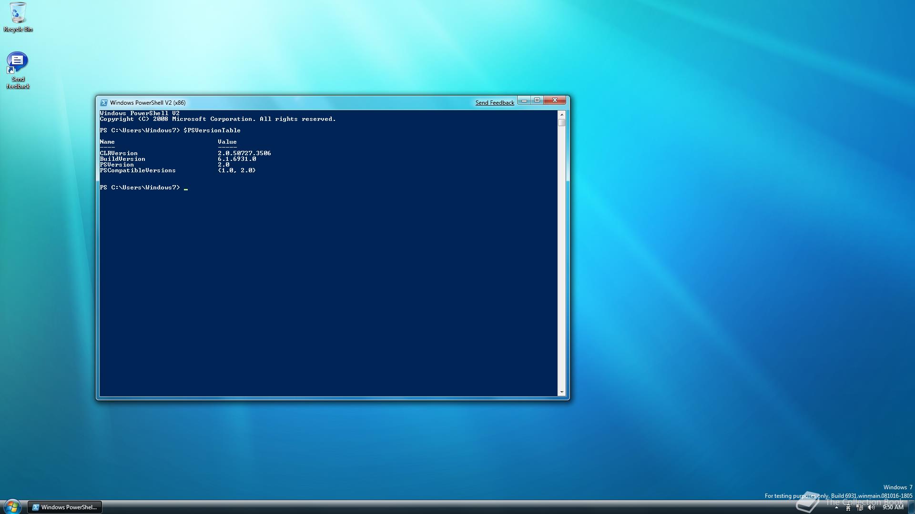Select the Send feedback desktop shortcut
Viewport: 915px width, 514px height.
coord(18,70)
